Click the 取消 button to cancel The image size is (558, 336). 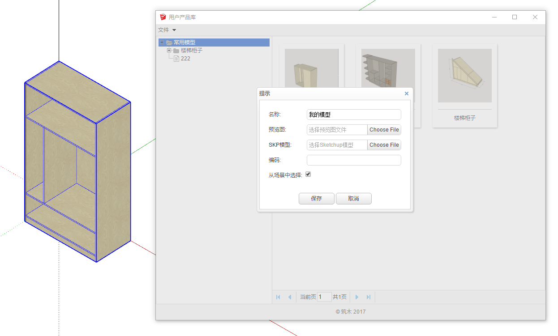tap(353, 198)
